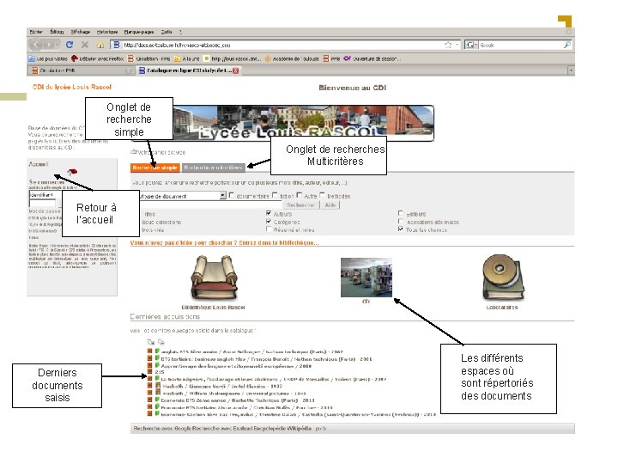Viewport: 618px width, 464px height.
Task: Bookmark this page with the star icon
Action: click(448, 45)
